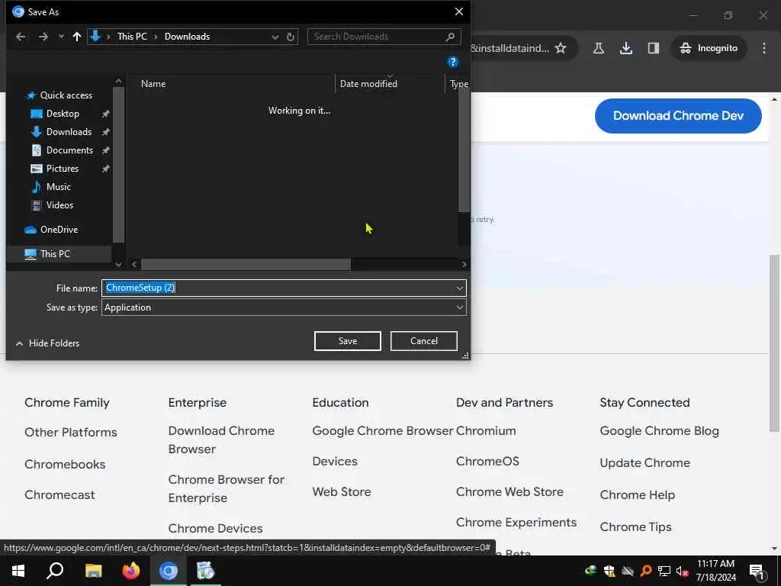781x586 pixels.
Task: Close the Save As dialog
Action: point(458,11)
